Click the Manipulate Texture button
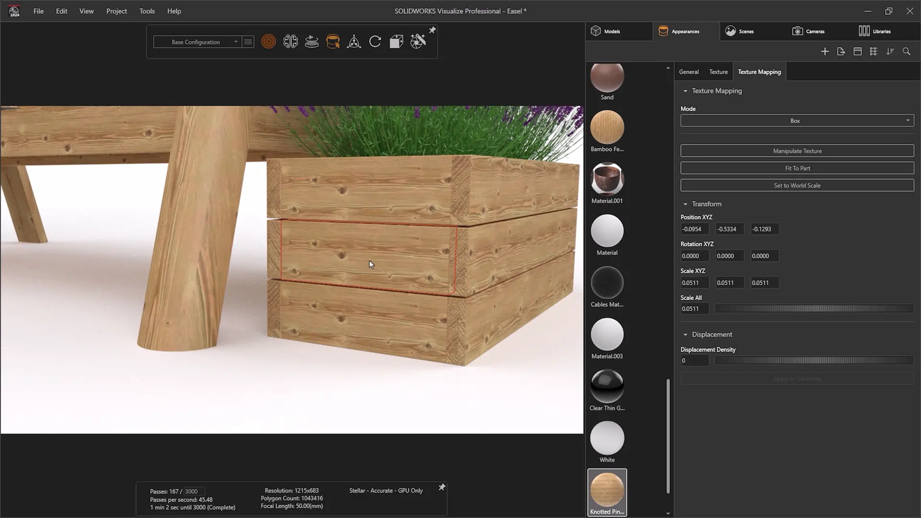Screen dimensions: 921x518 click(x=797, y=151)
